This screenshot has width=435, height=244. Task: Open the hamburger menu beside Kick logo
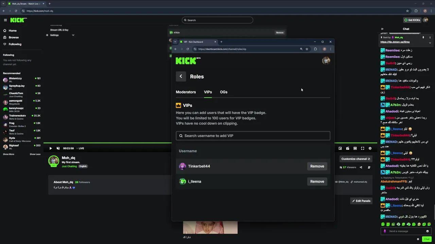pos(5,20)
